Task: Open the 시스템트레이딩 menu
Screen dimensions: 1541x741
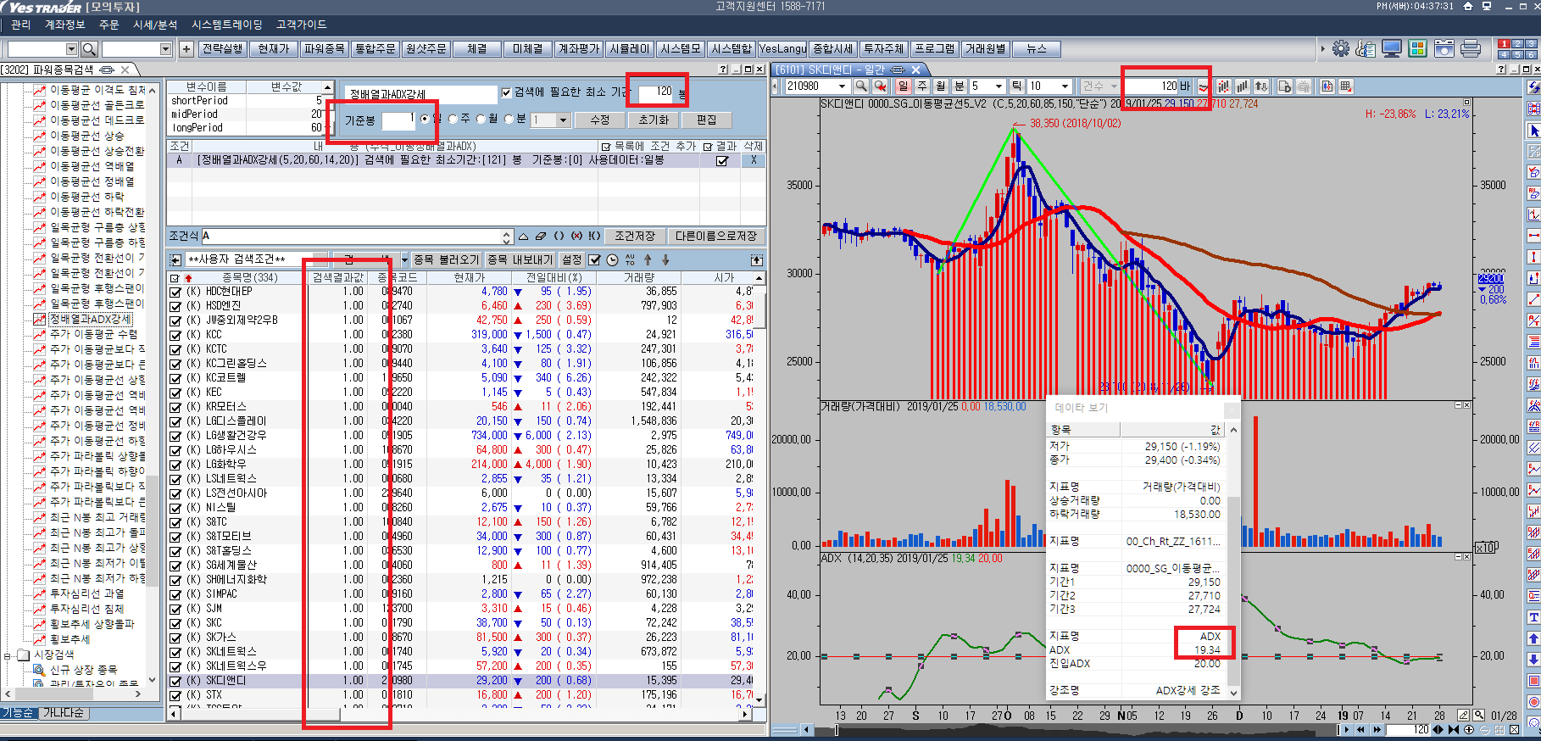Action: pos(227,25)
